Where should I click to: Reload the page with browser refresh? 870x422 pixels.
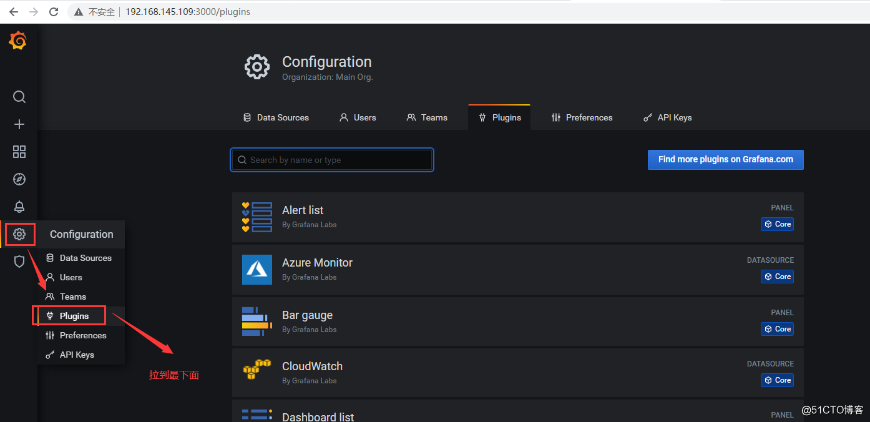[x=54, y=12]
